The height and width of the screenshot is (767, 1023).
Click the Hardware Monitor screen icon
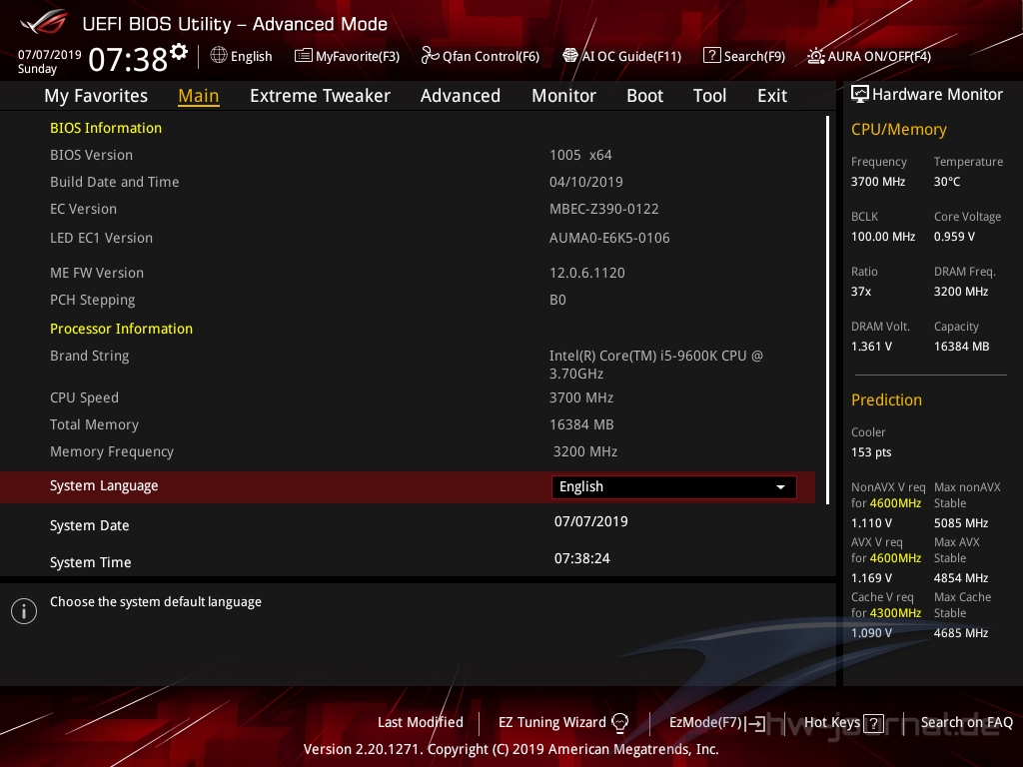pos(860,94)
